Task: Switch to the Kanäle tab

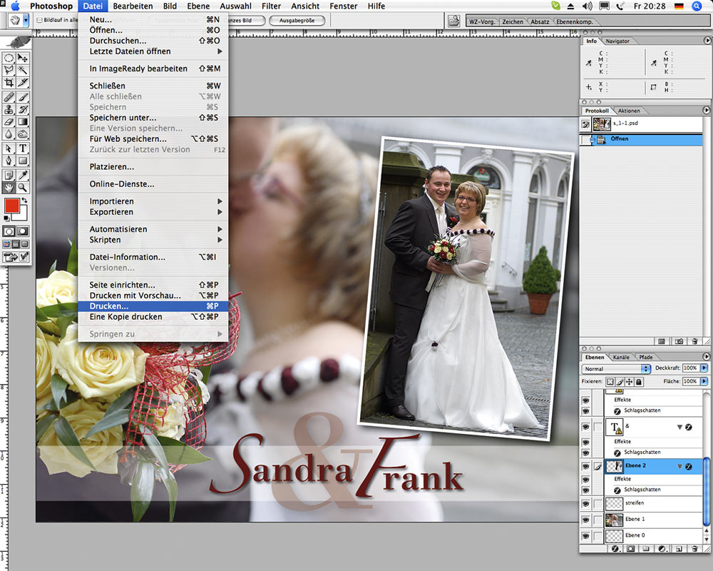Action: (622, 357)
